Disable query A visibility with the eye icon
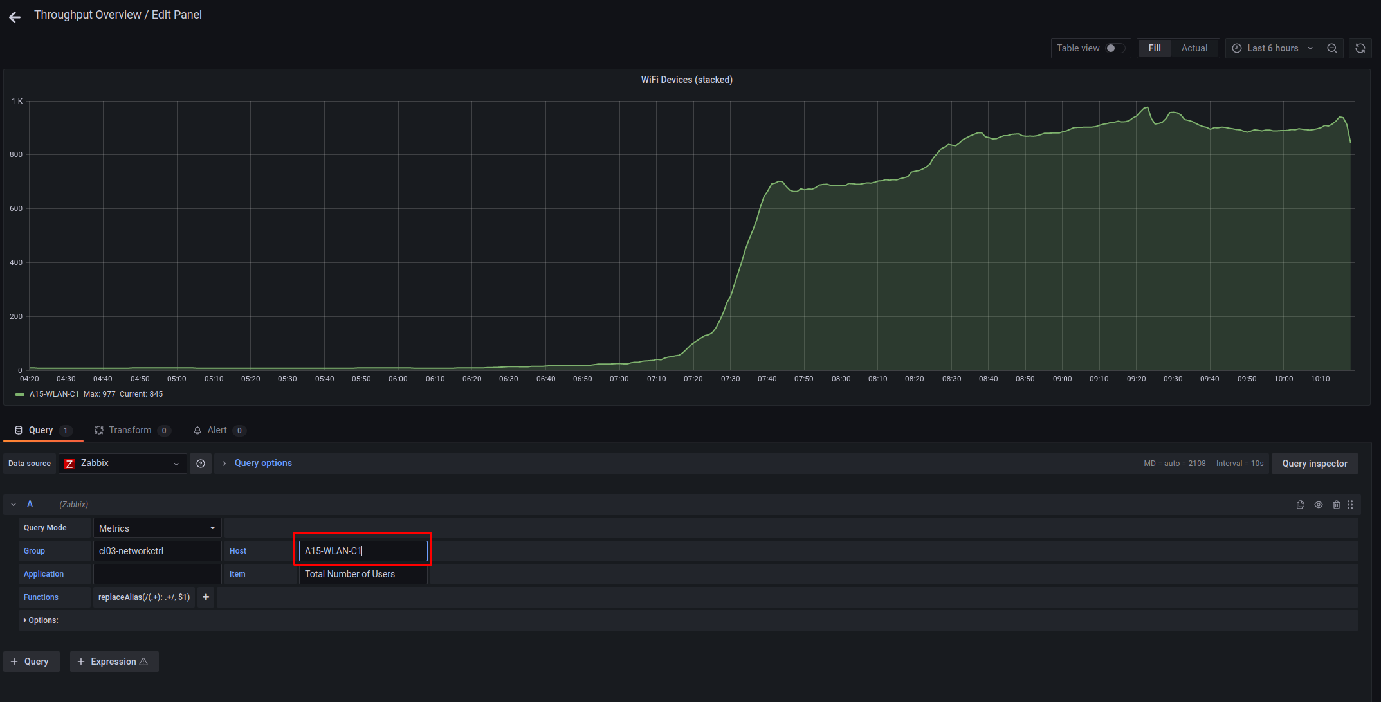 pyautogui.click(x=1319, y=505)
